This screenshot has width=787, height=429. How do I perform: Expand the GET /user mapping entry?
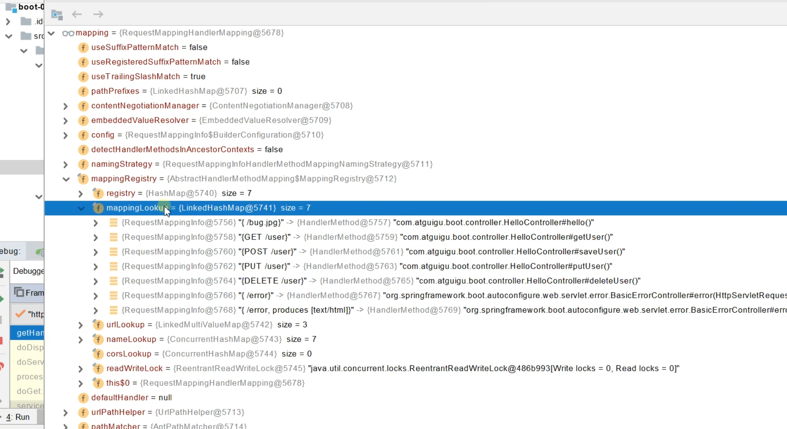tap(96, 238)
